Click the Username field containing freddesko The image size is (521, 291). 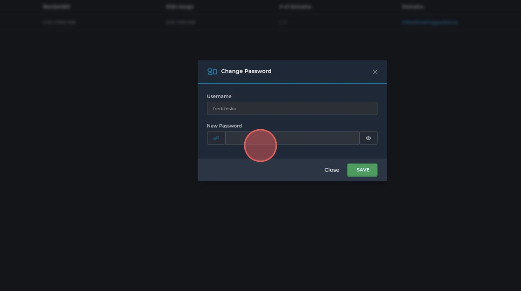292,108
